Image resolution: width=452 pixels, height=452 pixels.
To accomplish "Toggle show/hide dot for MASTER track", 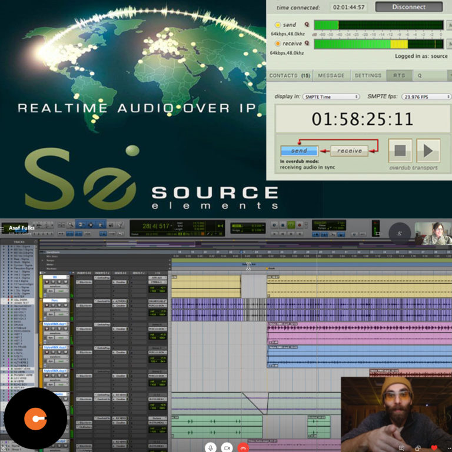I will coord(4,297).
